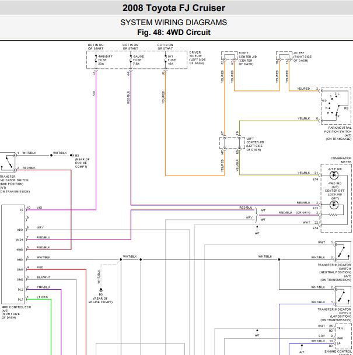Click "HOT IN ON OR START" above GAUGE fuse
353x355 pixels.
click(130, 47)
